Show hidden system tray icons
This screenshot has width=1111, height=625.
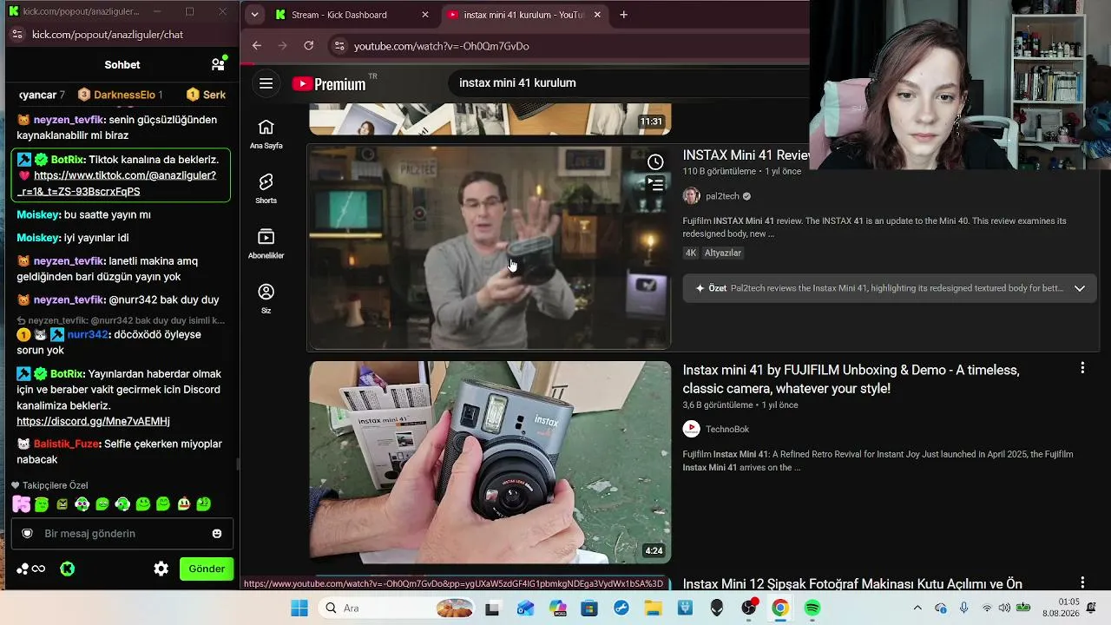click(917, 608)
